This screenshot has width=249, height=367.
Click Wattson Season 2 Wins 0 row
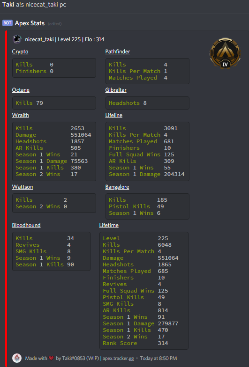coord(41,206)
